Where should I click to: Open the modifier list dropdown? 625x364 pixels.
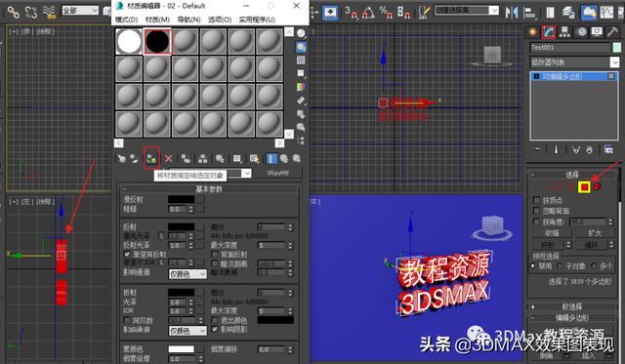click(575, 62)
